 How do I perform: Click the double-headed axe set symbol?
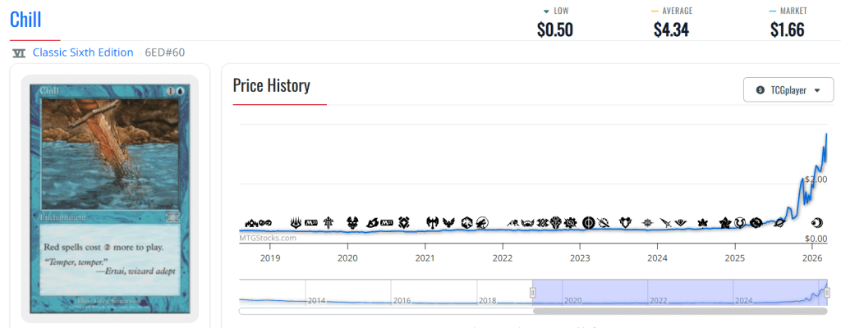432,222
